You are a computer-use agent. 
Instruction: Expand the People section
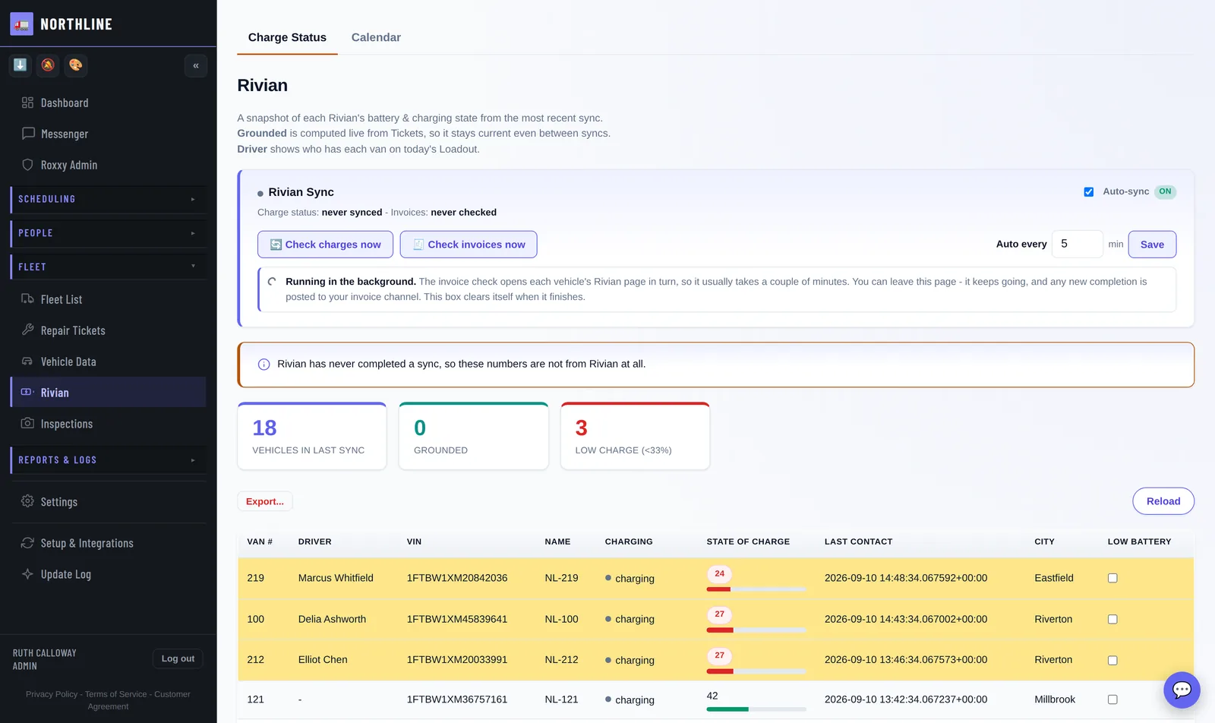108,233
